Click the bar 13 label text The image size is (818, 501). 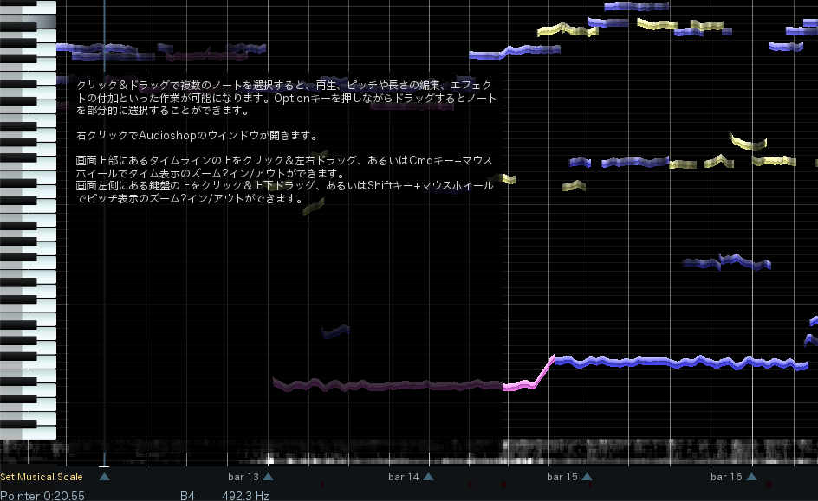(x=243, y=477)
